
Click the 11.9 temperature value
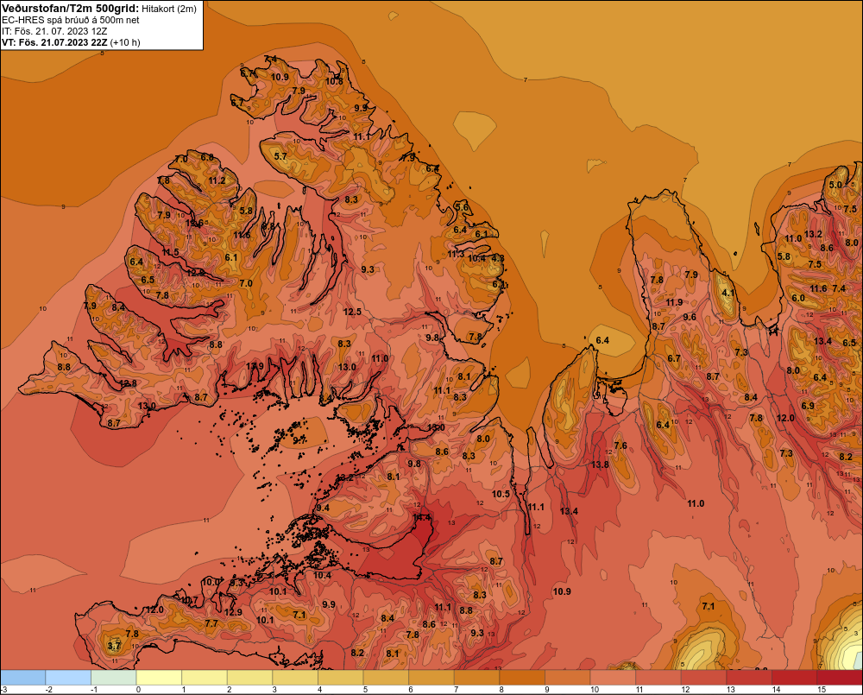pos(674,302)
